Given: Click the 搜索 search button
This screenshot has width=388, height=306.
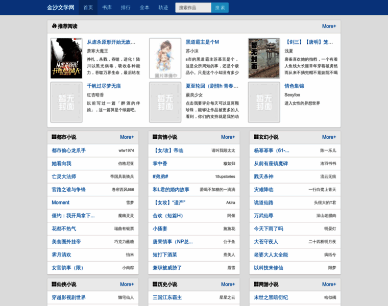Looking at the screenshot, I should 220,8.
